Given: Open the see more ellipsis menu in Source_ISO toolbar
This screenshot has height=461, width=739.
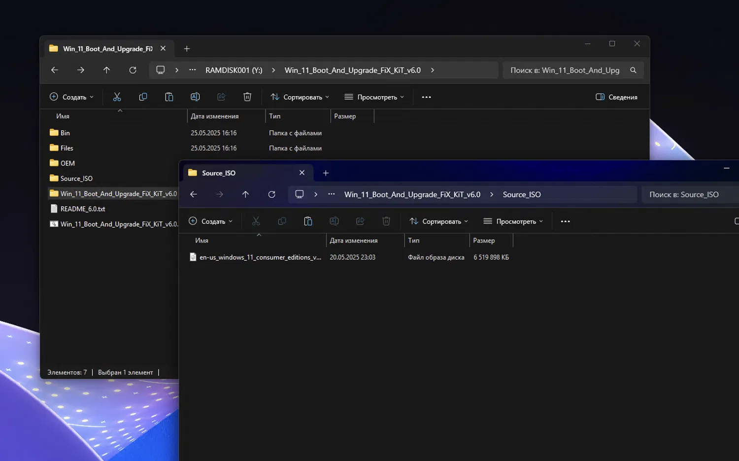Looking at the screenshot, I should tap(565, 221).
